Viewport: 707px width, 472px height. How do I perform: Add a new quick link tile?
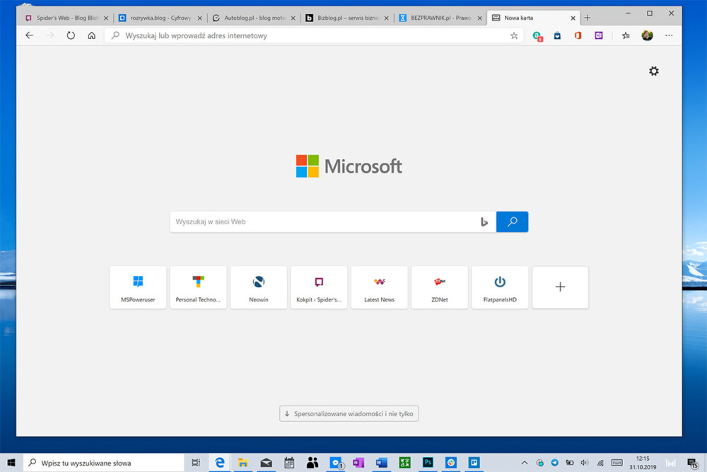tap(561, 287)
